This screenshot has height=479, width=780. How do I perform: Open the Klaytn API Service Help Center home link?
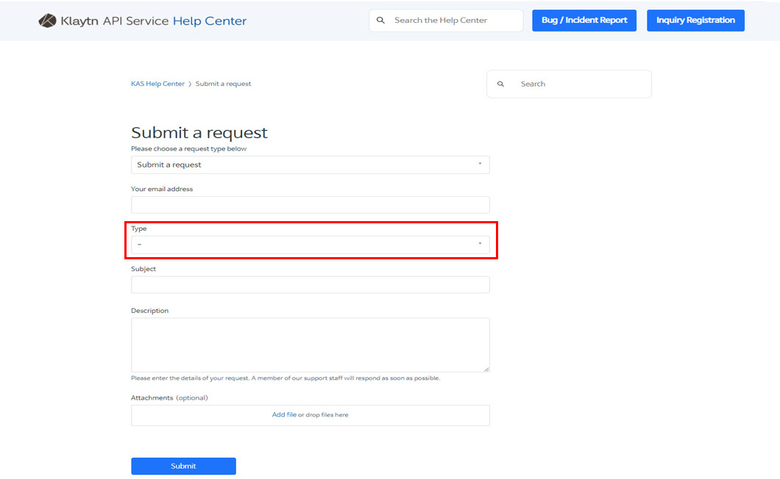click(x=143, y=21)
